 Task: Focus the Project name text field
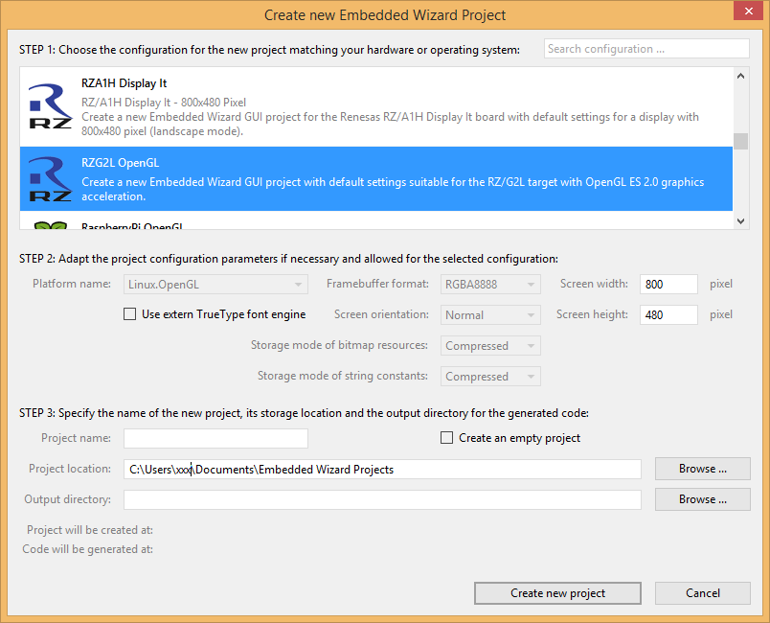coord(215,438)
